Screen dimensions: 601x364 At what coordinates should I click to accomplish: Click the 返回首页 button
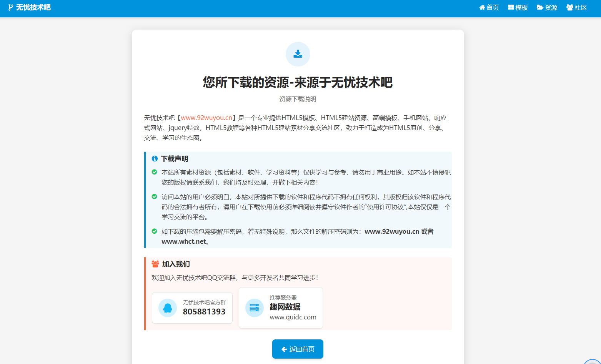click(298, 349)
